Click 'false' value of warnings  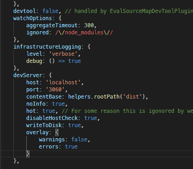pos(79,140)
